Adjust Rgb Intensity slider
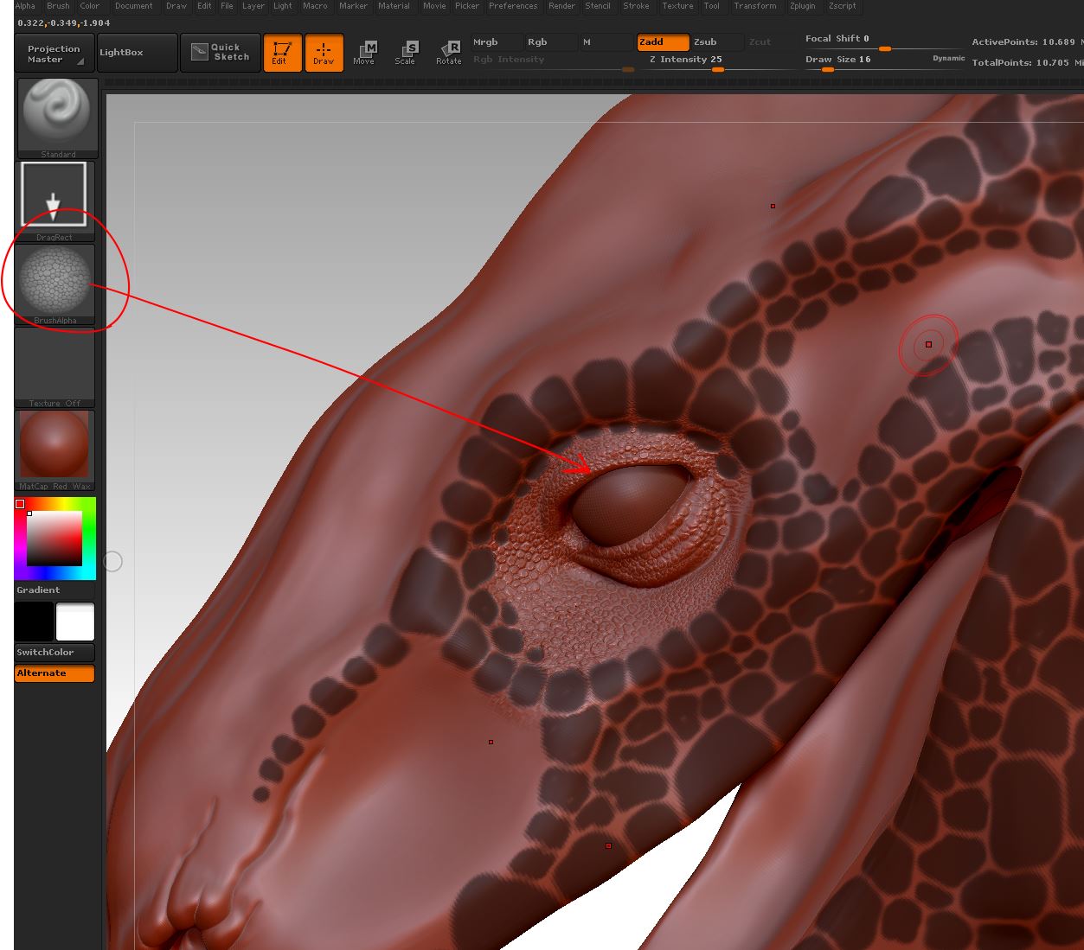Screen dimensions: 1084x950 pyautogui.click(x=552, y=61)
